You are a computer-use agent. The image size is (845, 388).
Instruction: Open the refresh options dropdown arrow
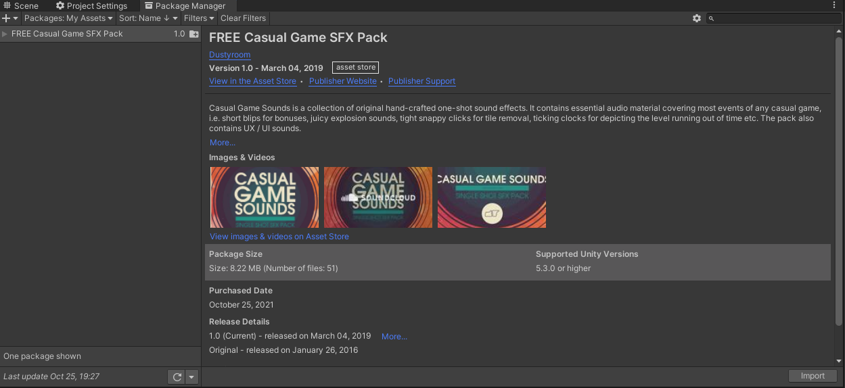(x=192, y=377)
